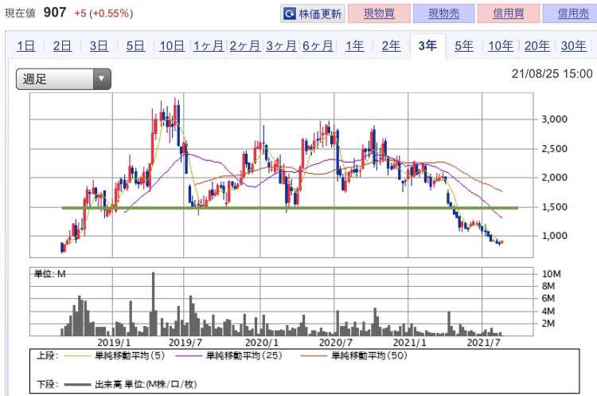This screenshot has height=396, width=597.
Task: Select the 3年 tab
Action: (x=427, y=45)
